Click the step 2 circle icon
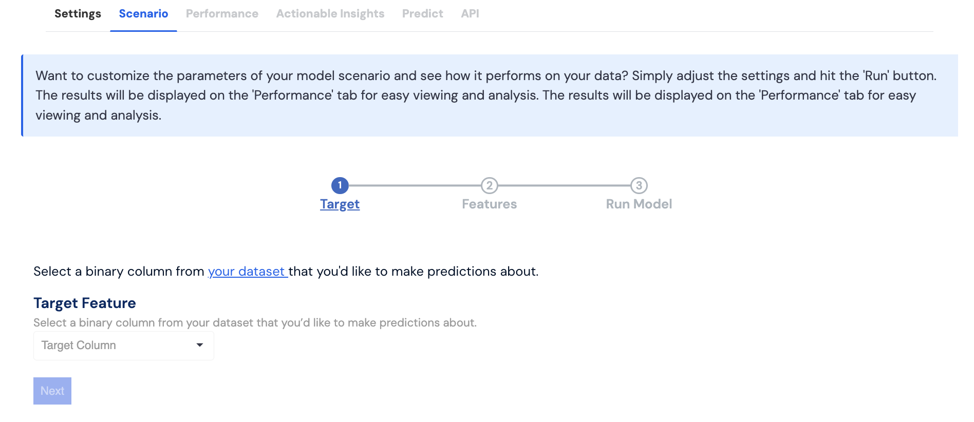Screen dimensions: 974x422 (x=489, y=185)
